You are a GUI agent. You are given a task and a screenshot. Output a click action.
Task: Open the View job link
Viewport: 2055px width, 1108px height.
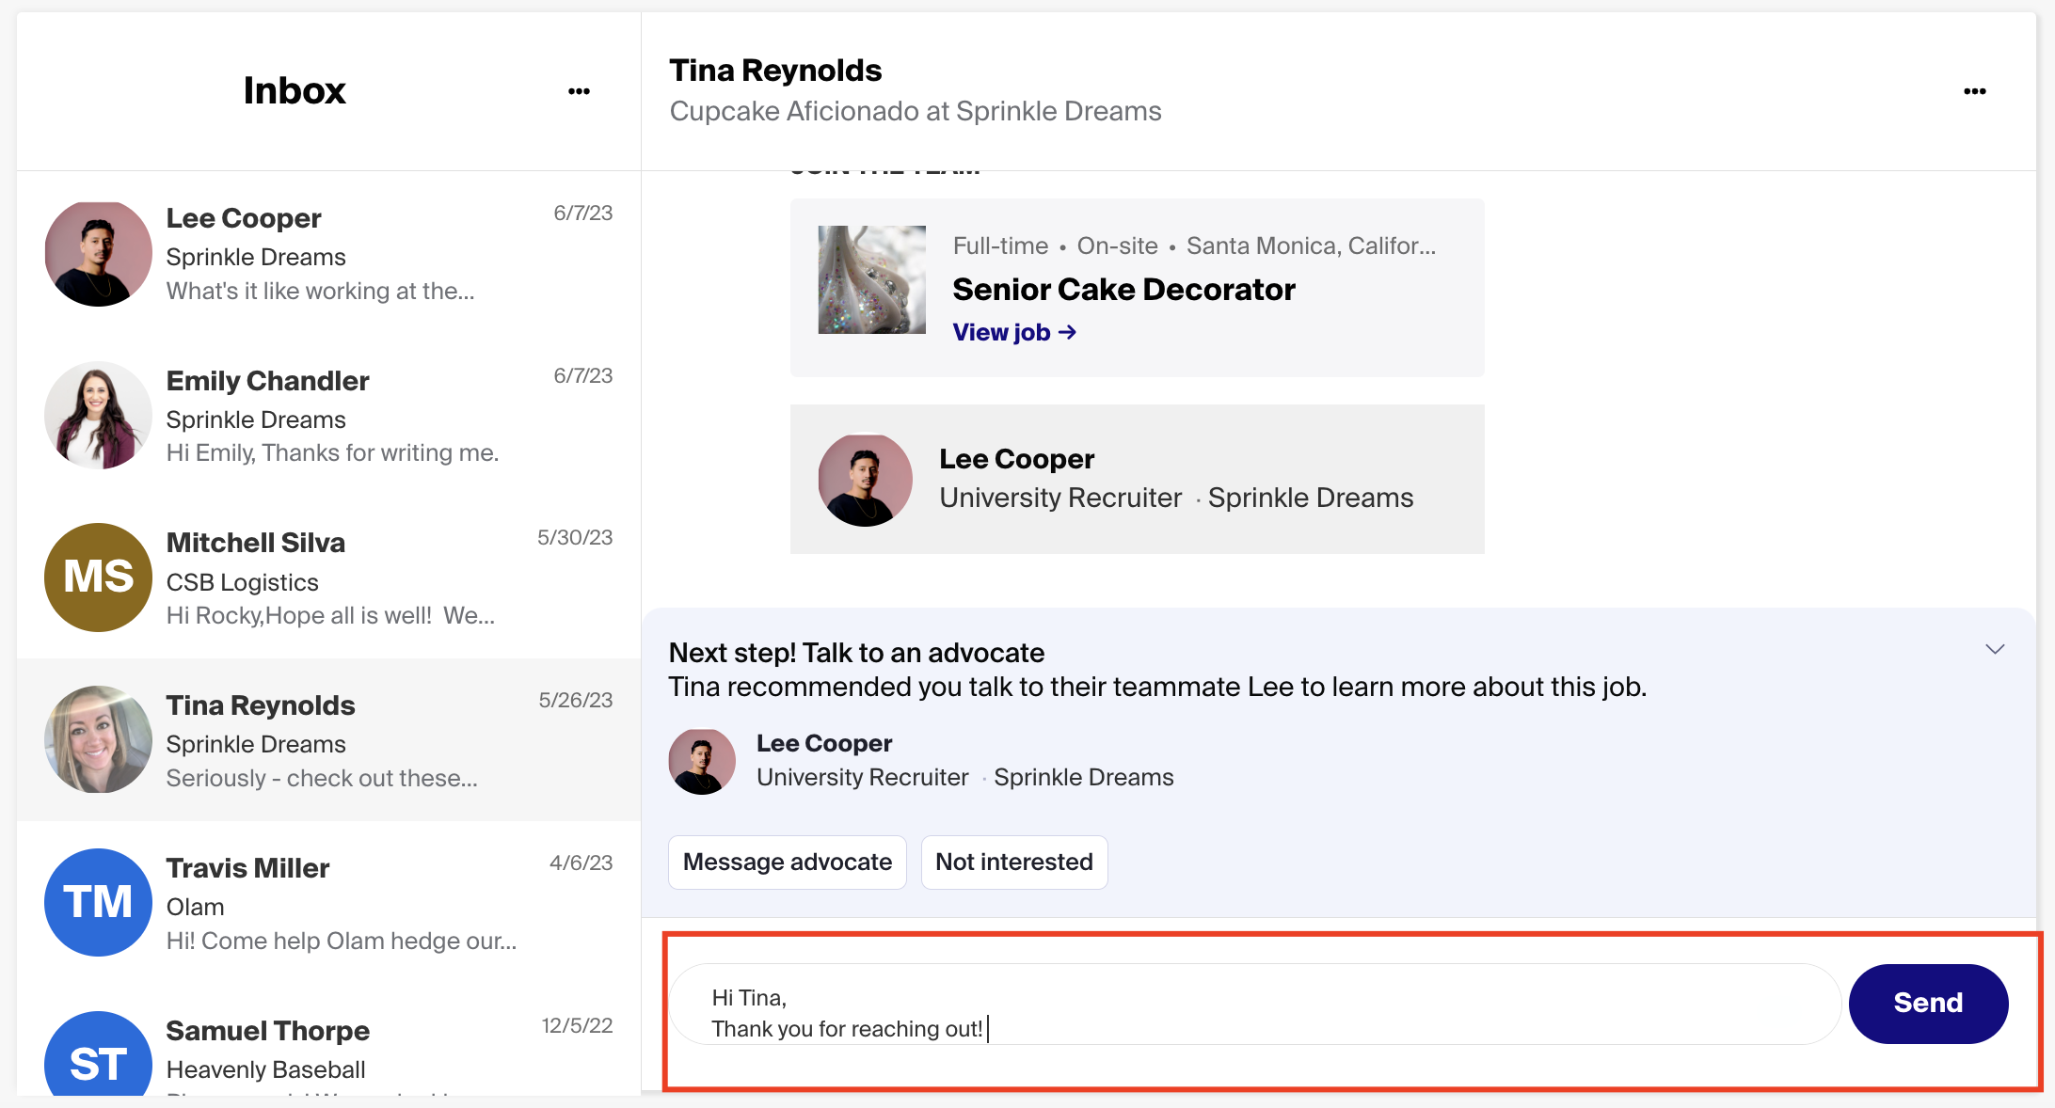tap(1013, 332)
